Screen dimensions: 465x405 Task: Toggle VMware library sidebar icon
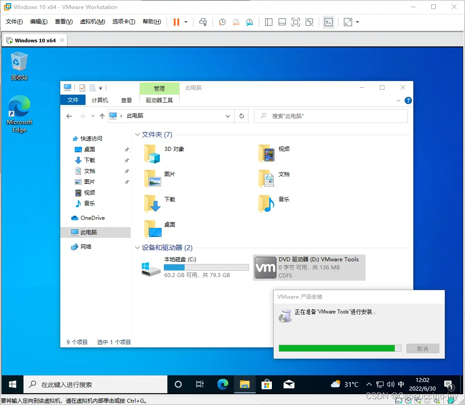pos(269,22)
